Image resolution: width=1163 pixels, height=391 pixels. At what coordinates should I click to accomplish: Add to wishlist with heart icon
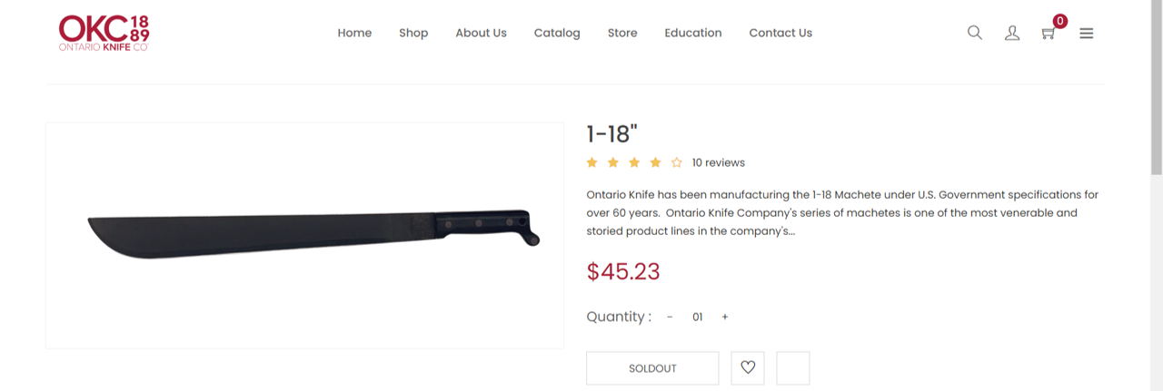[x=748, y=368]
